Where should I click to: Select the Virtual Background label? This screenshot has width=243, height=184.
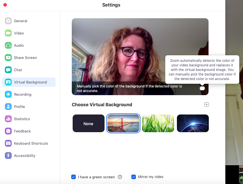click(x=30, y=82)
